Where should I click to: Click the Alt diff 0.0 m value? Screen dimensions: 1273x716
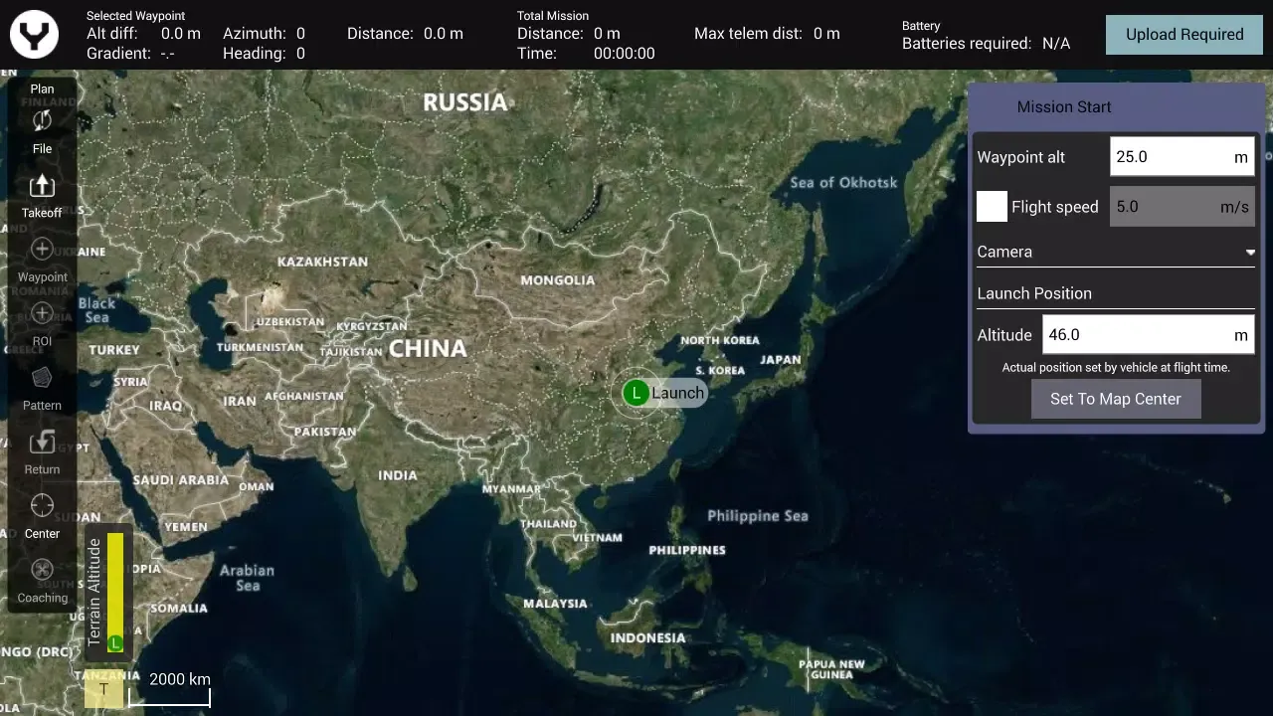tap(181, 34)
